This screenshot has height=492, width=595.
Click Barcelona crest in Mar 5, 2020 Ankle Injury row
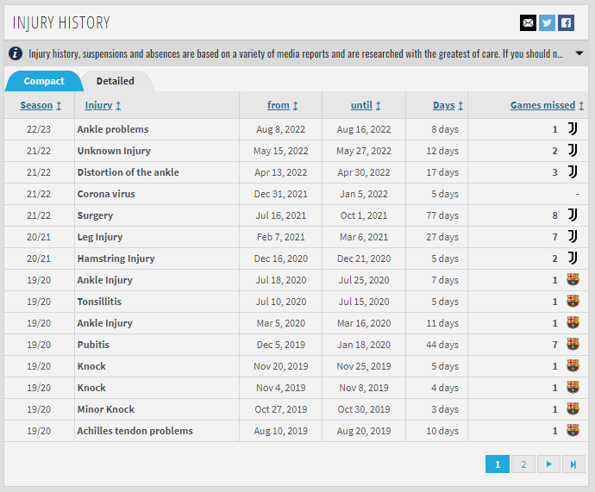coord(573,323)
